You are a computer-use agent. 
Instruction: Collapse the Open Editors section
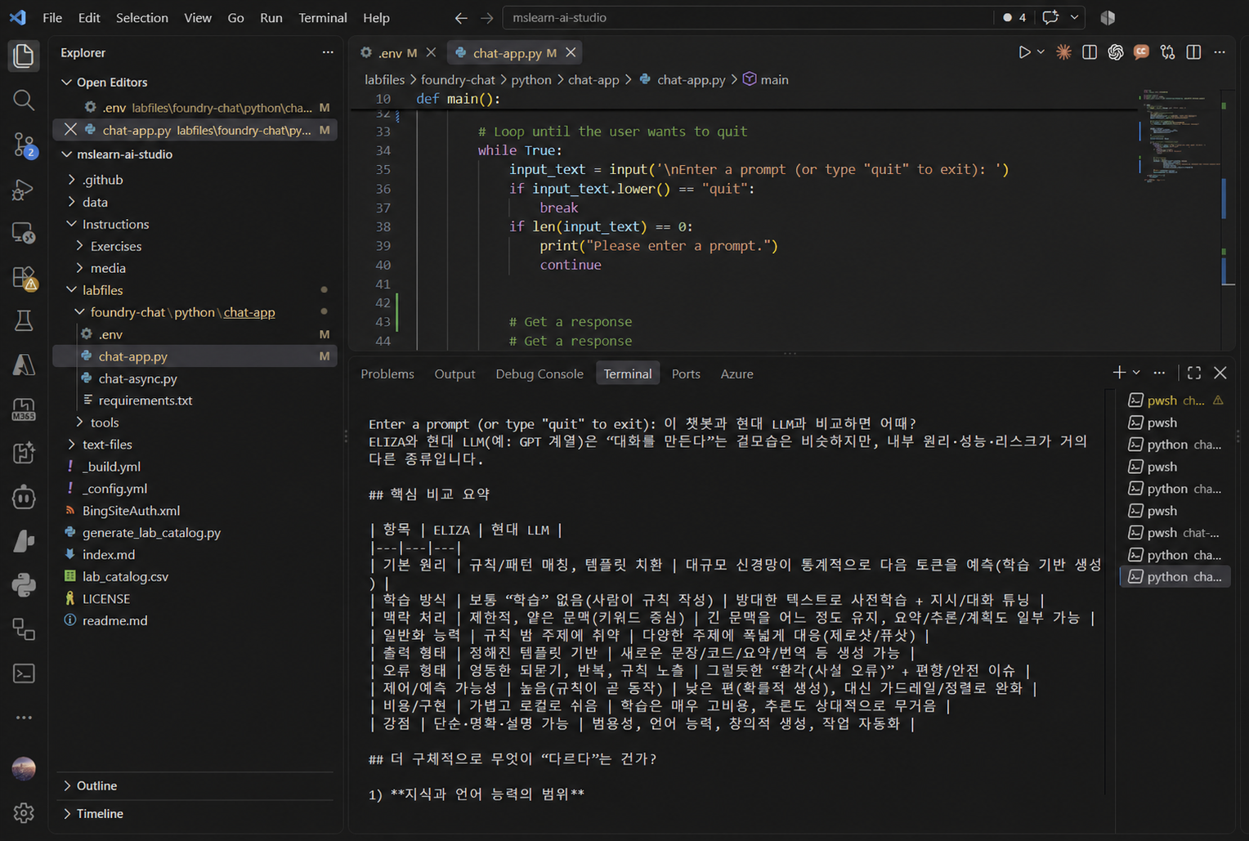point(195,83)
